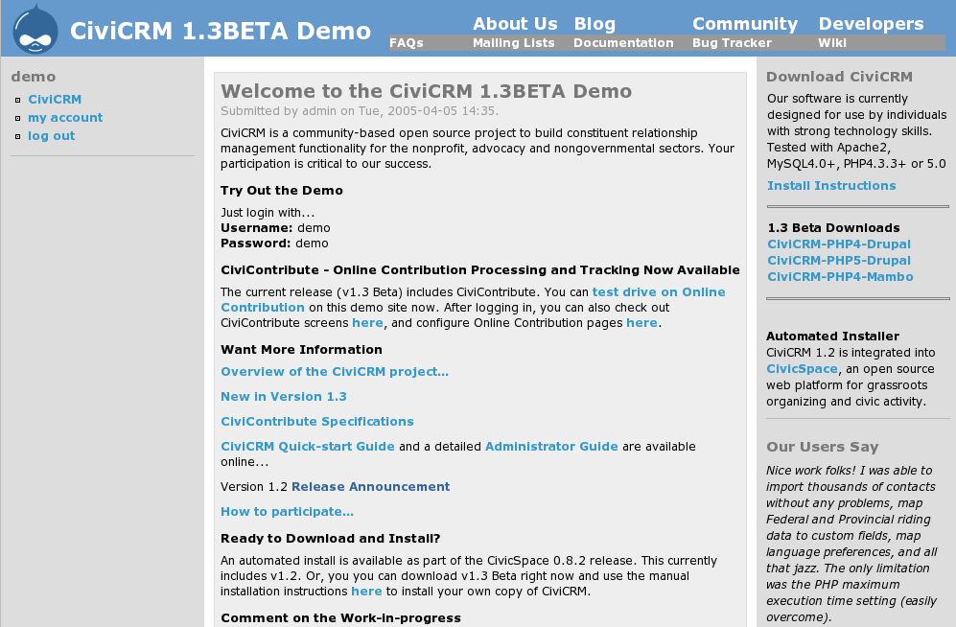The width and height of the screenshot is (956, 627).
Task: Open Overview of the CiviCRM project link
Action: [x=335, y=372]
